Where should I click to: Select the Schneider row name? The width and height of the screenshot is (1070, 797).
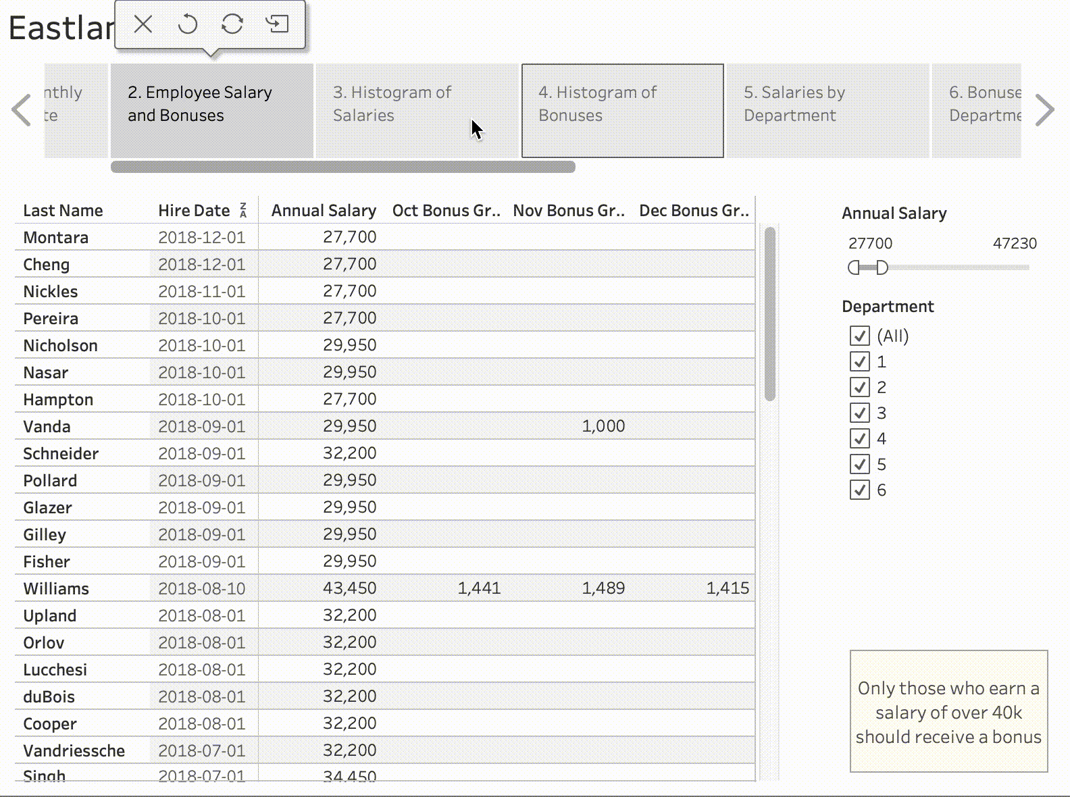tap(61, 454)
